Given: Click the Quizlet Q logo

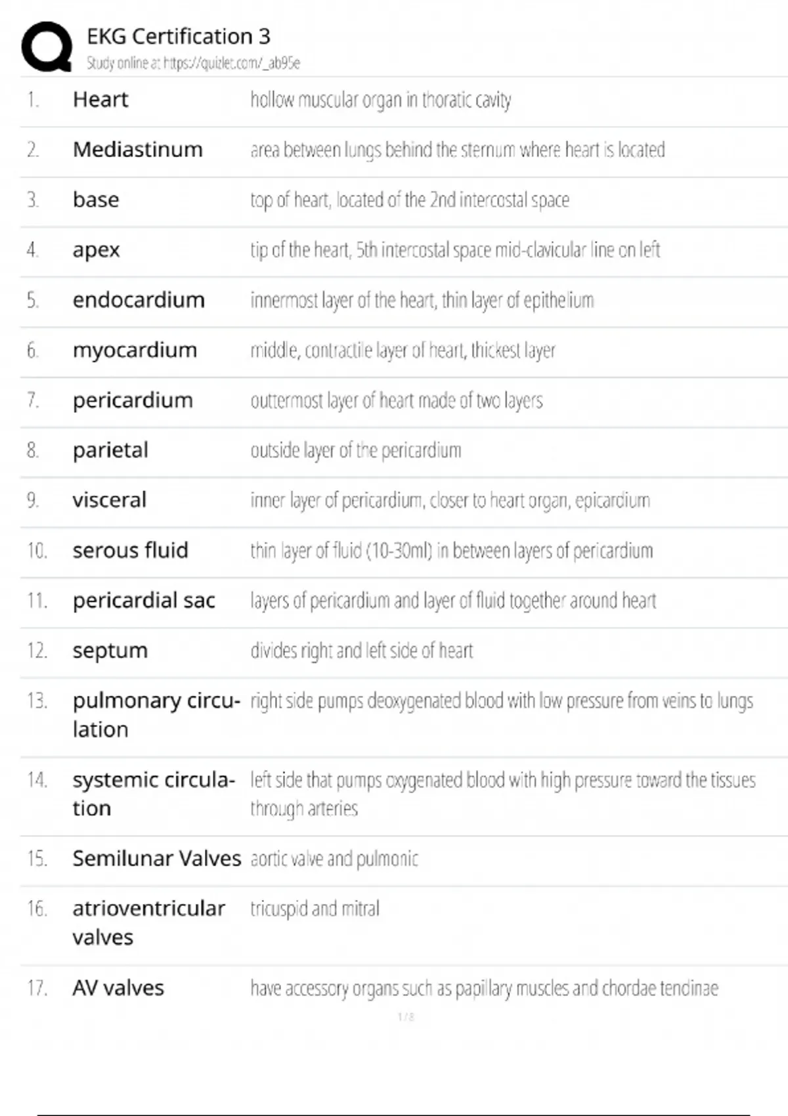Looking at the screenshot, I should coord(47,47).
